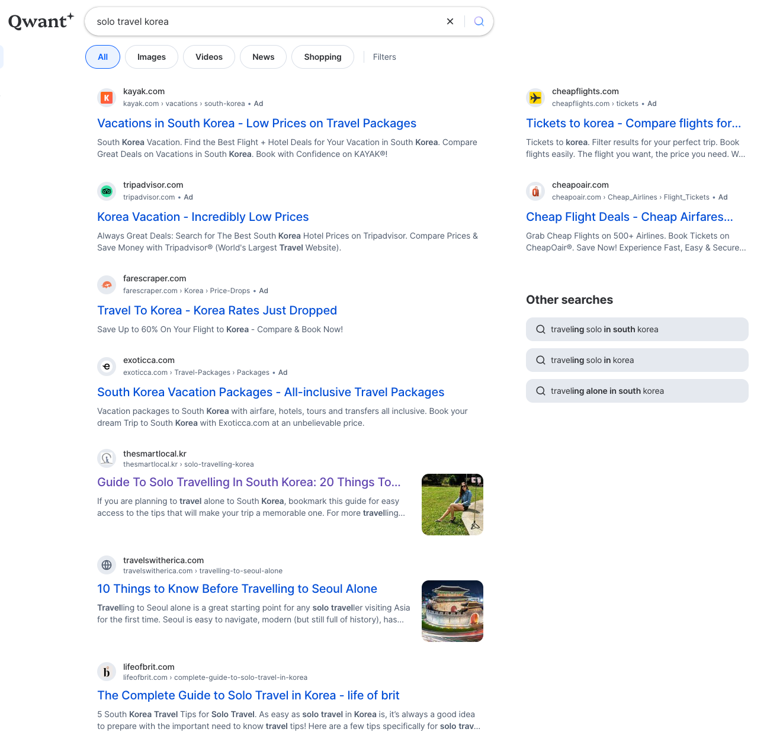The image size is (783, 745).
Task: Switch to the Shopping tab
Action: click(323, 57)
